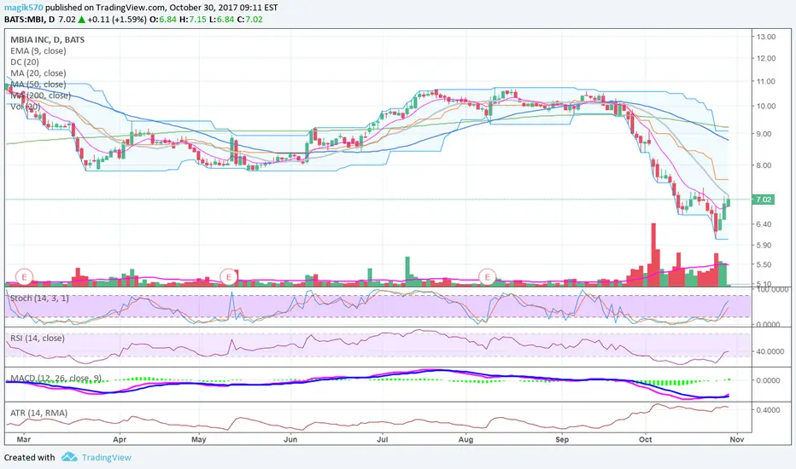Select the MACD (12, 26, close, 9) label
796x469 pixels.
click(56, 379)
